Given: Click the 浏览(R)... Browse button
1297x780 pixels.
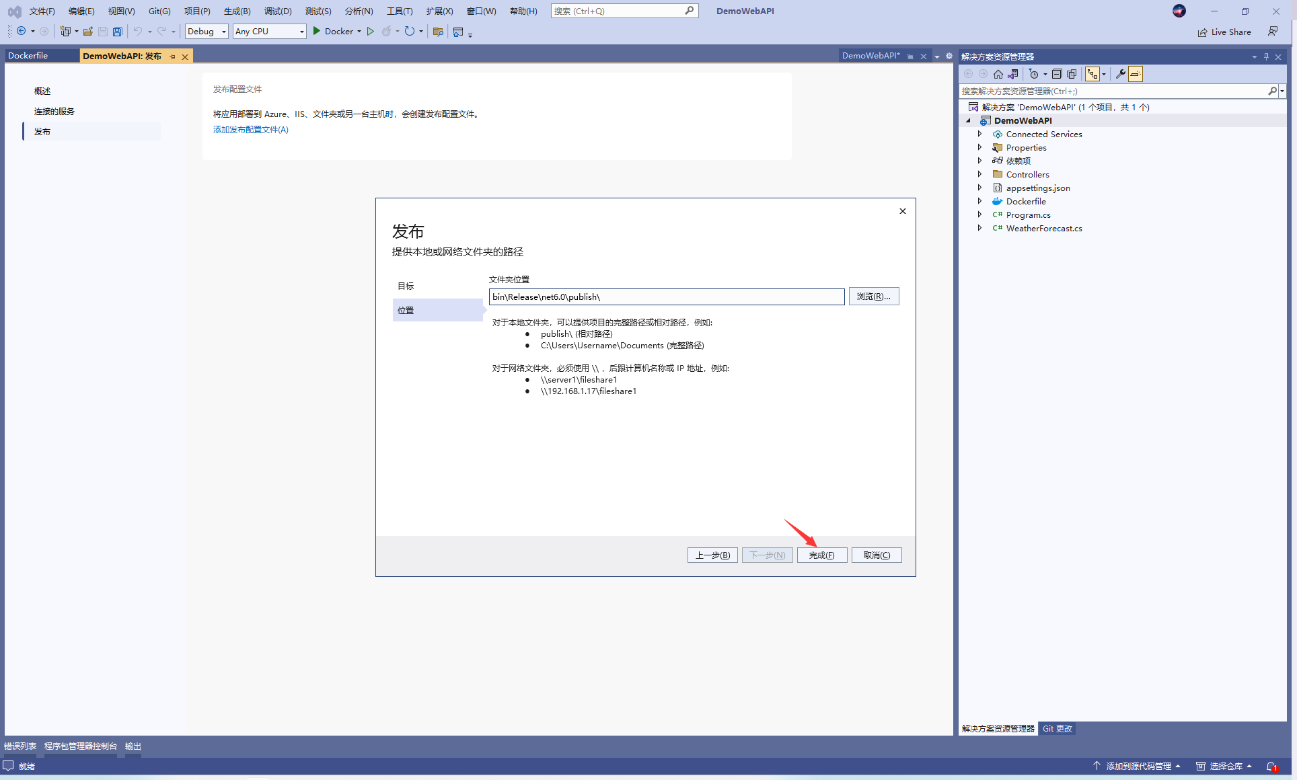Looking at the screenshot, I should pyautogui.click(x=873, y=297).
